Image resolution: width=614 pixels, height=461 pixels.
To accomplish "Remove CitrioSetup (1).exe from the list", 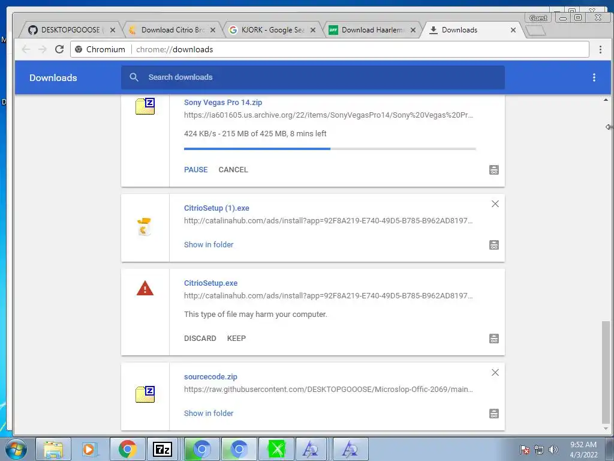I will (495, 204).
